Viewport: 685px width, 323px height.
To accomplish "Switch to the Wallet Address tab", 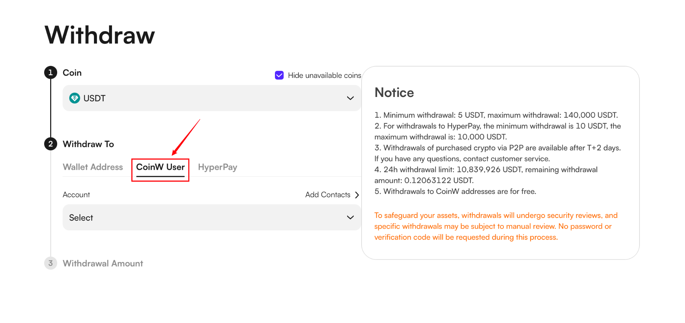I will (x=93, y=167).
